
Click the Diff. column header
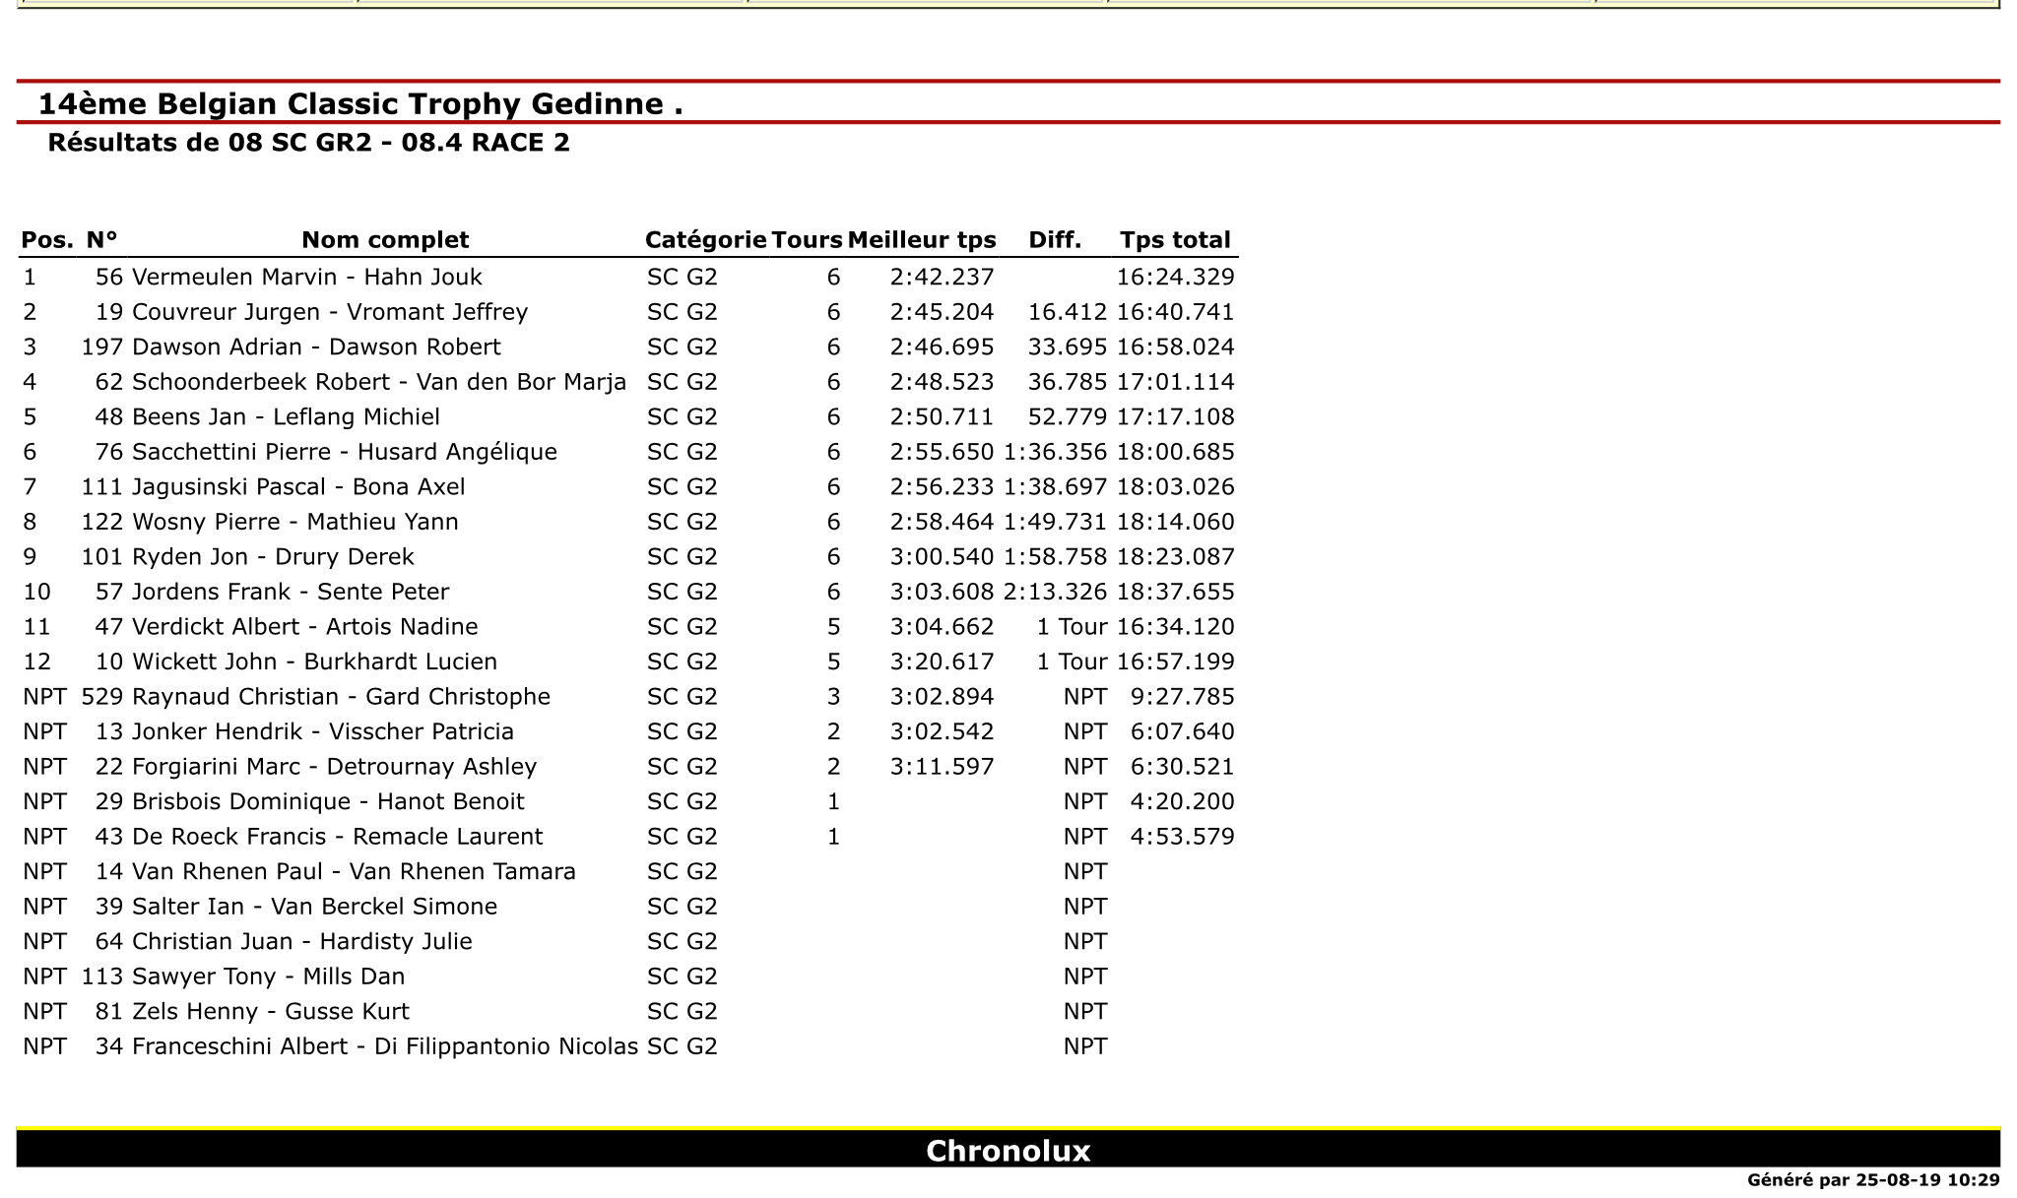click(1055, 240)
